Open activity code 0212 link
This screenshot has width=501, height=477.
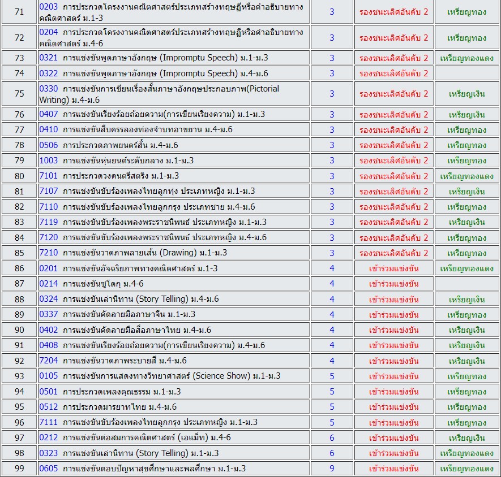click(48, 437)
